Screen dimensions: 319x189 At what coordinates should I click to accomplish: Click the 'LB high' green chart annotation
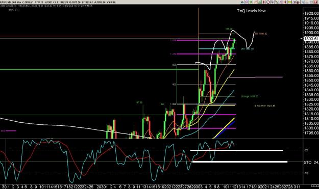(250, 96)
